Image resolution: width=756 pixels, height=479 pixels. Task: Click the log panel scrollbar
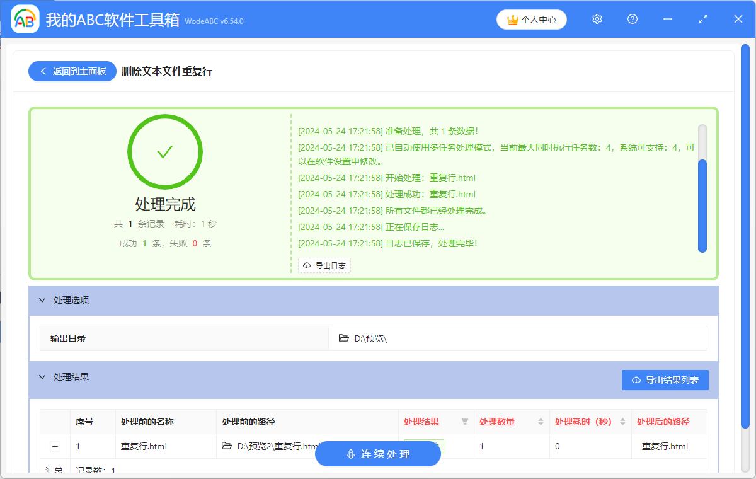pos(702,202)
